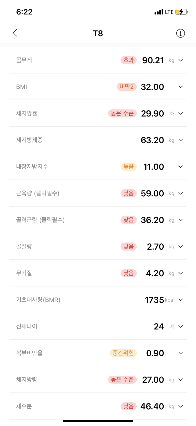Expand the 체지방률 details chevron
The width and height of the screenshot is (196, 426).
[181, 113]
